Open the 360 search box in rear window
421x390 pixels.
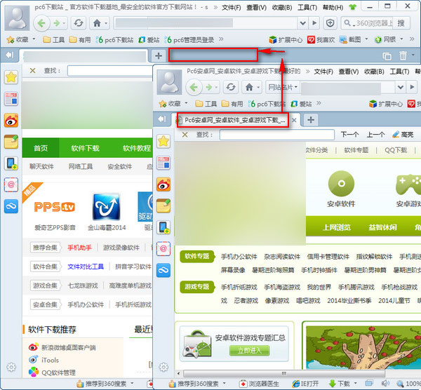point(367,23)
